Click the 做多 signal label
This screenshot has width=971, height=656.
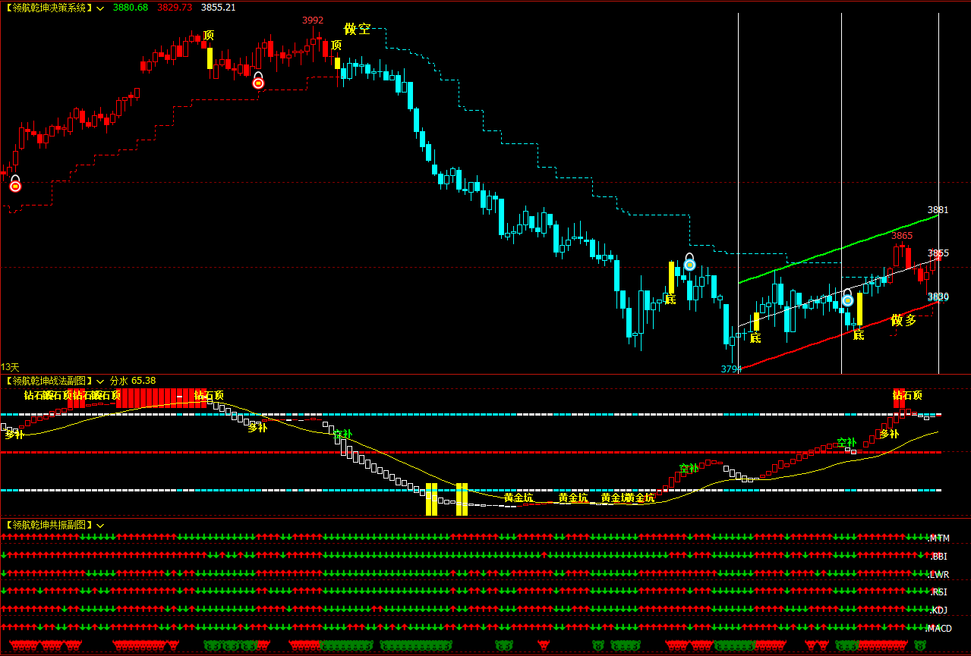pos(904,320)
